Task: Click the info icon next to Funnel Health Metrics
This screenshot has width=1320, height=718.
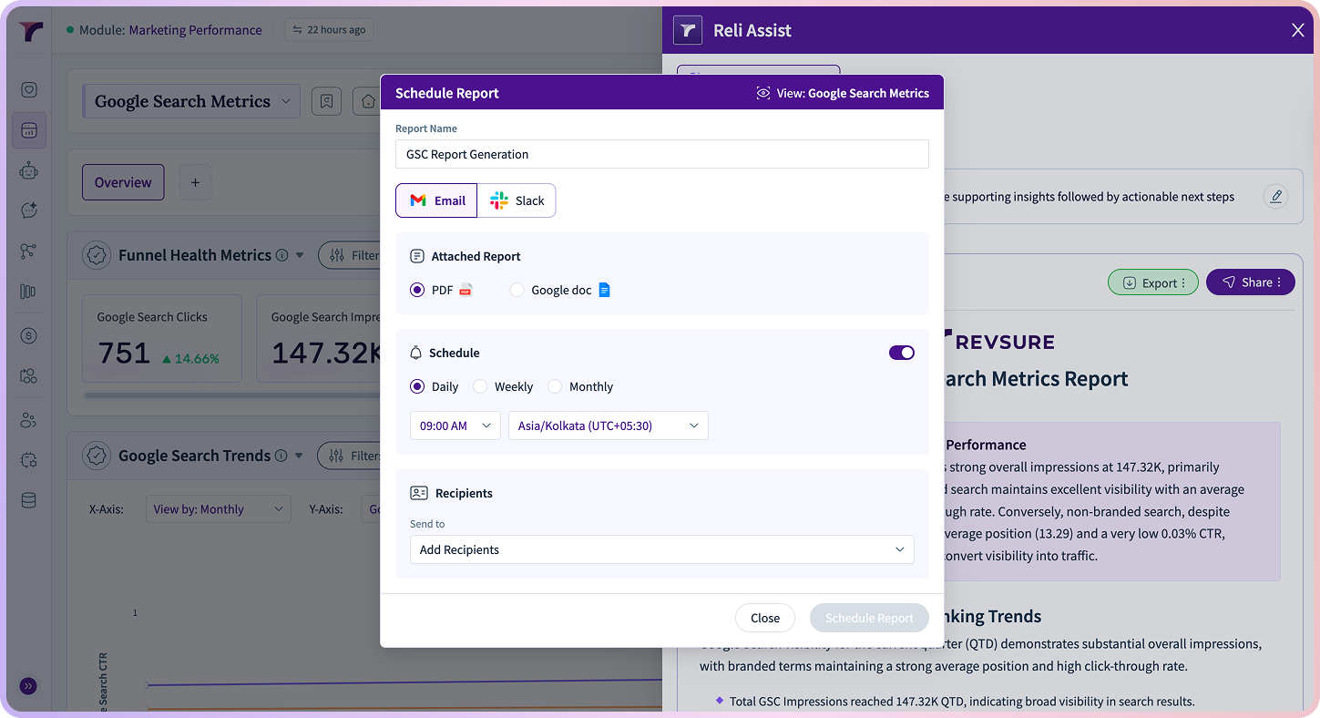Action: pyautogui.click(x=282, y=255)
